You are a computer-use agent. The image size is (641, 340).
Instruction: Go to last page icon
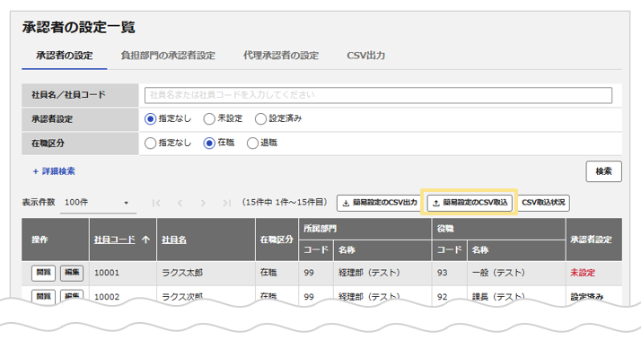click(x=227, y=203)
